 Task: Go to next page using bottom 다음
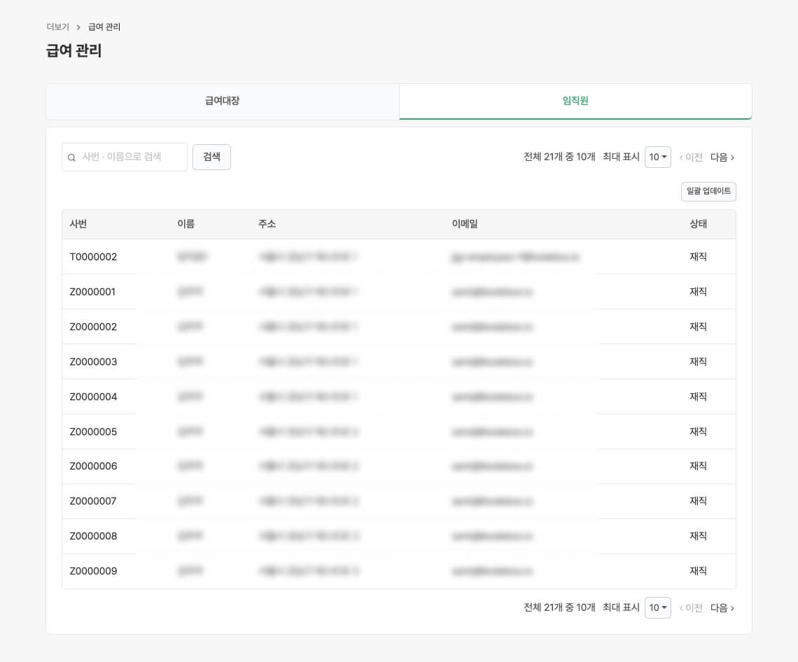[x=722, y=608]
